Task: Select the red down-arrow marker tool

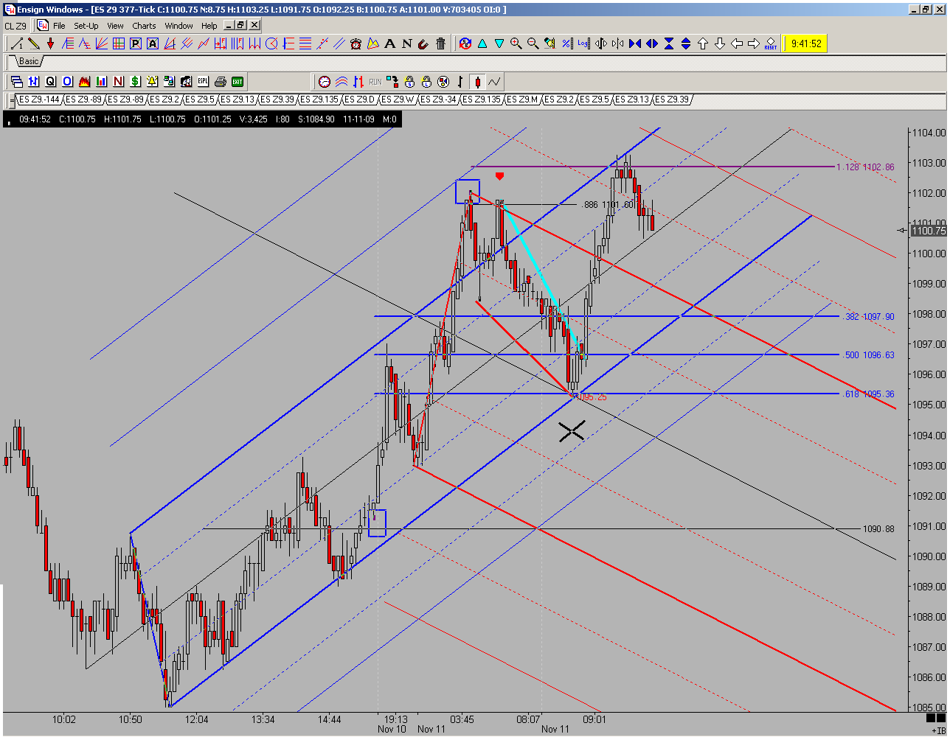Action: pos(49,43)
